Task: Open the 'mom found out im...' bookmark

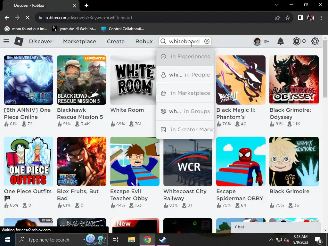Action: pos(26,29)
